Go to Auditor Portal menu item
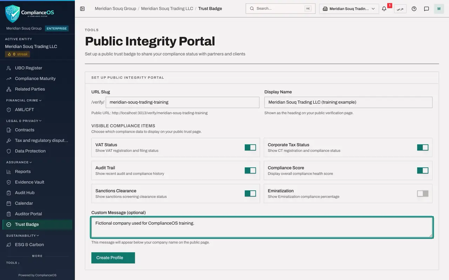Image resolution: width=449 pixels, height=280 pixels. pyautogui.click(x=37, y=214)
